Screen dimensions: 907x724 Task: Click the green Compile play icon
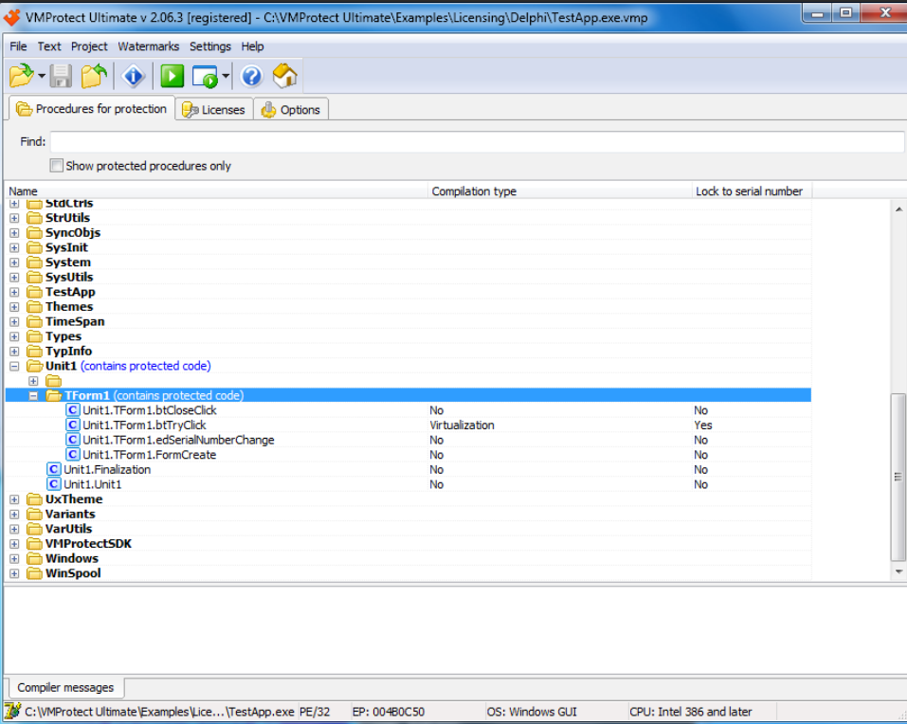[172, 76]
